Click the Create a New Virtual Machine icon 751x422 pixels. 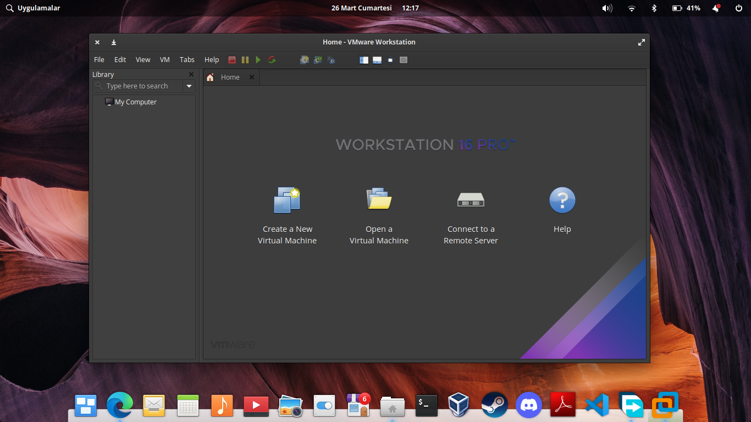(x=287, y=200)
